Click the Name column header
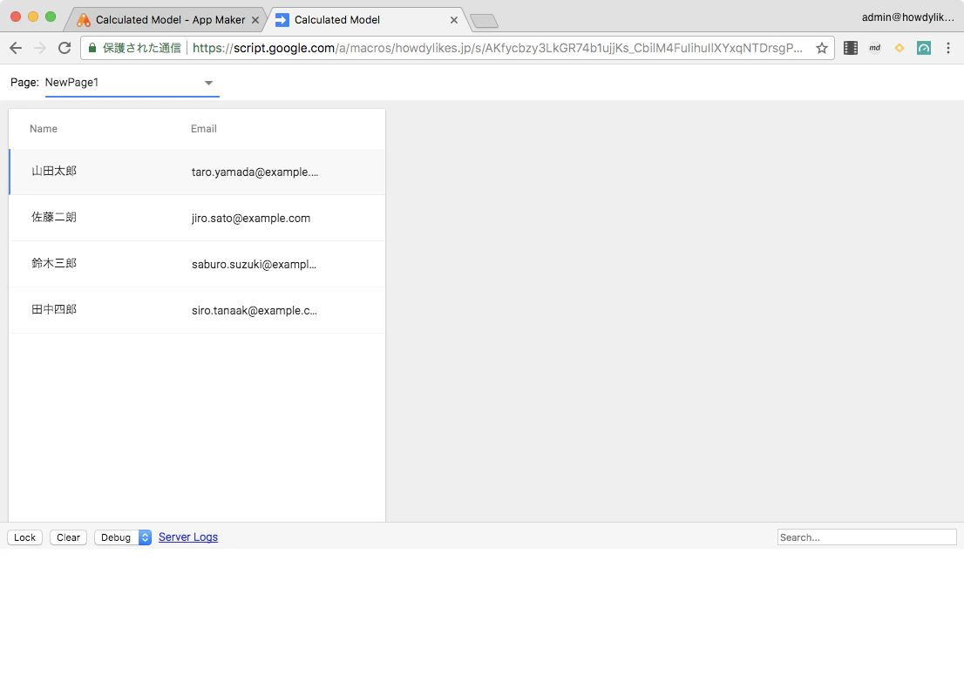The image size is (964, 682). click(44, 128)
